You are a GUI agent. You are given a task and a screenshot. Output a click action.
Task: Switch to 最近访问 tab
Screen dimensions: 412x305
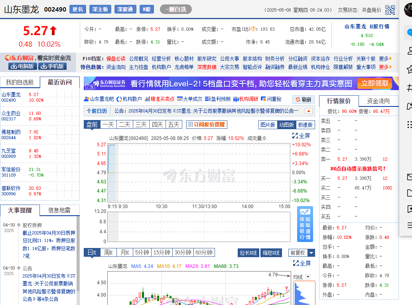click(x=60, y=82)
